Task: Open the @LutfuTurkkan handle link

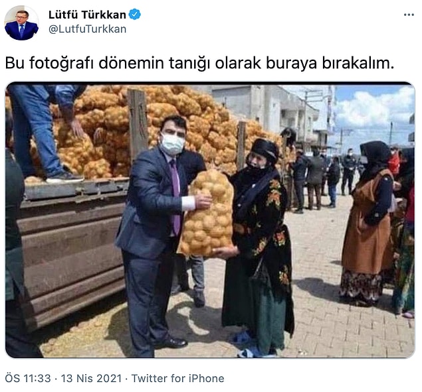Action: [x=87, y=29]
